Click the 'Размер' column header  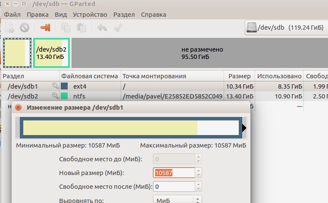pyautogui.click(x=239, y=76)
